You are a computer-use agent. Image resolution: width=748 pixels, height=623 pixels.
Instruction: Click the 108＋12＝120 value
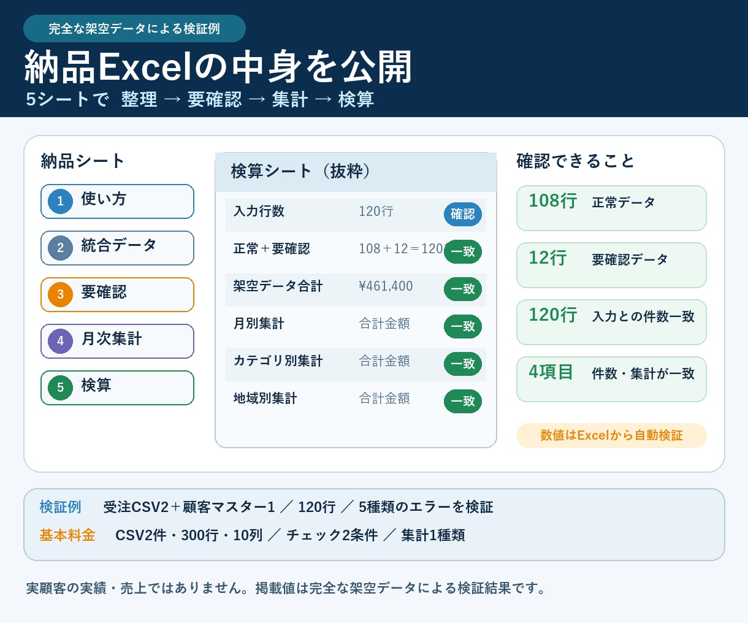[402, 248]
